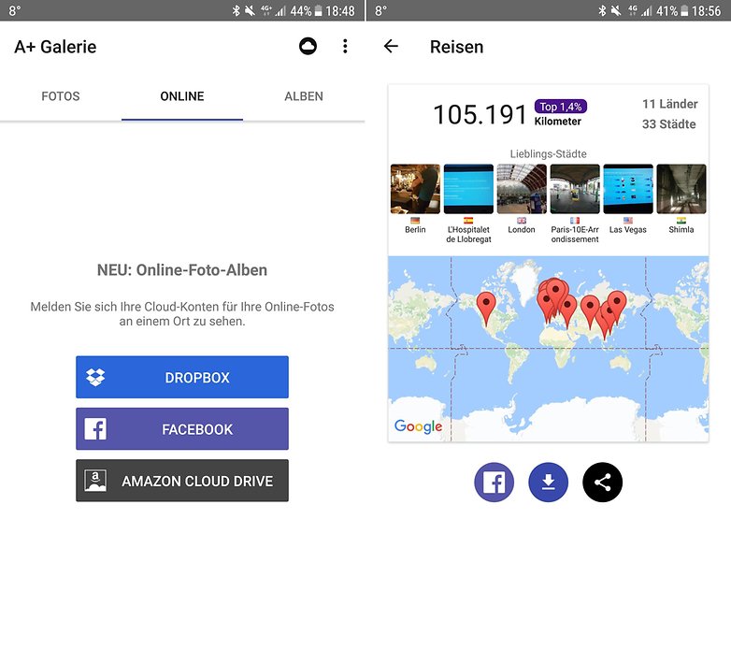
Task: Open the Berlin city thumbnail
Action: 415,189
